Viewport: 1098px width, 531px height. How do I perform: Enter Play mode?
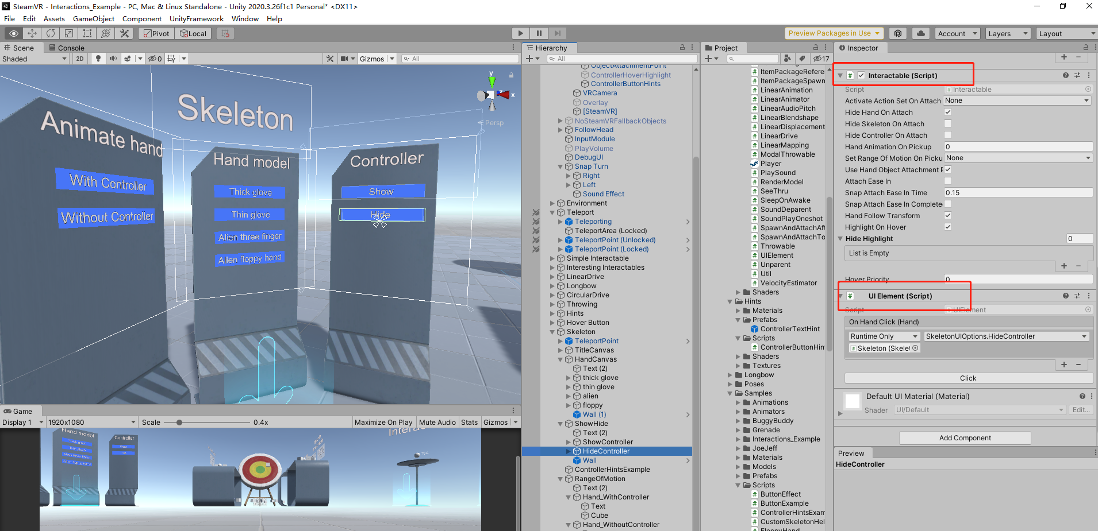[x=520, y=33]
